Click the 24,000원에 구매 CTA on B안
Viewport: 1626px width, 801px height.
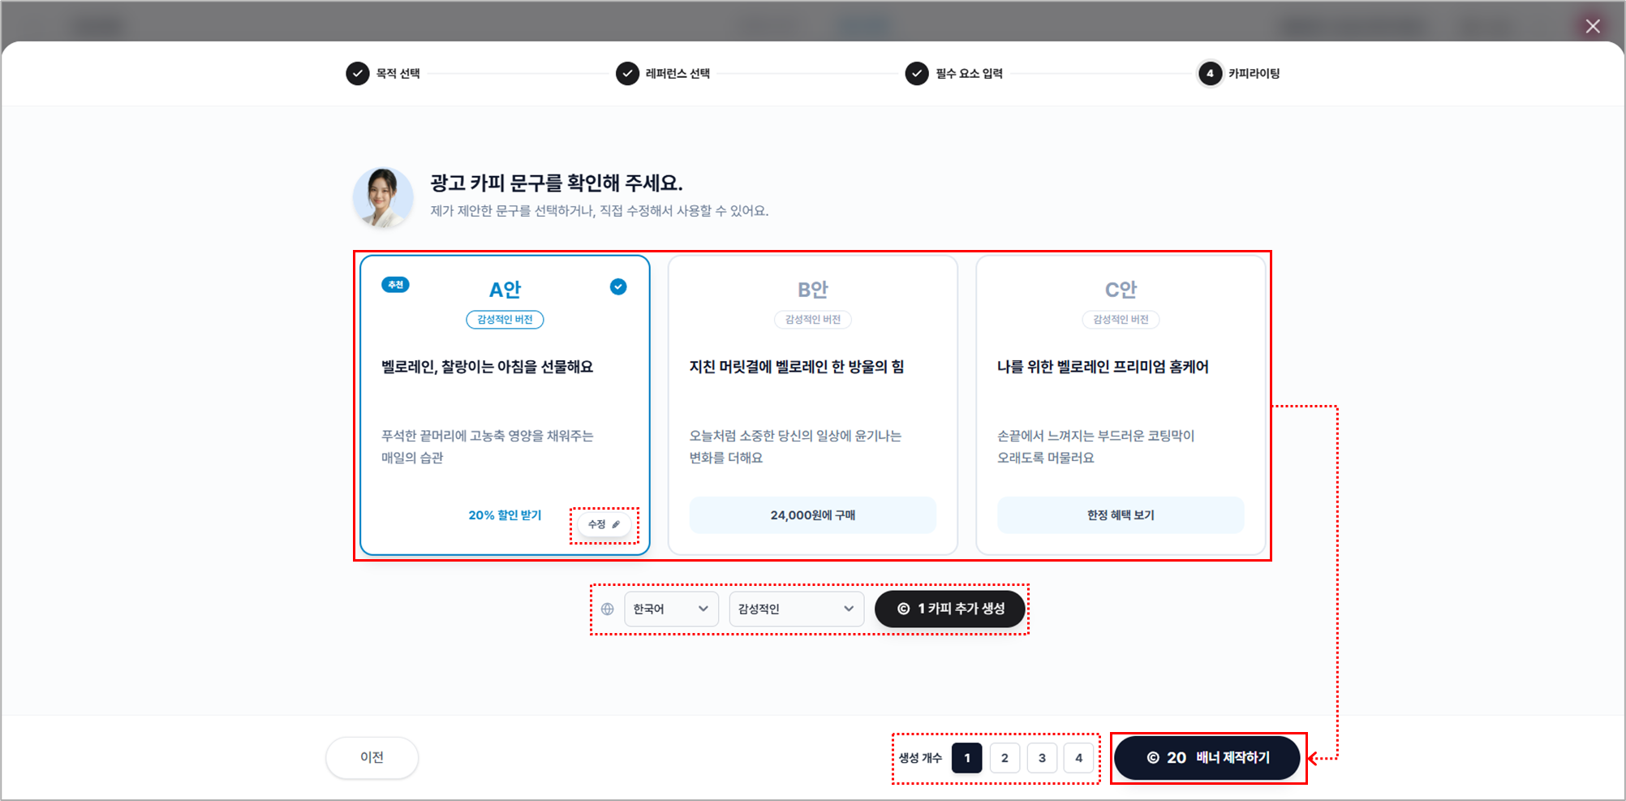pos(812,515)
